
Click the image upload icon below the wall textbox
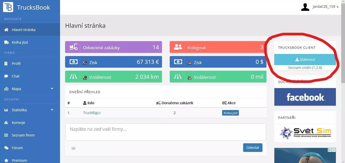tap(73, 148)
